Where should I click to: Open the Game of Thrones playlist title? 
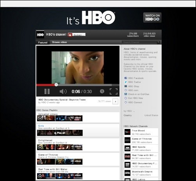(x=48, y=155)
